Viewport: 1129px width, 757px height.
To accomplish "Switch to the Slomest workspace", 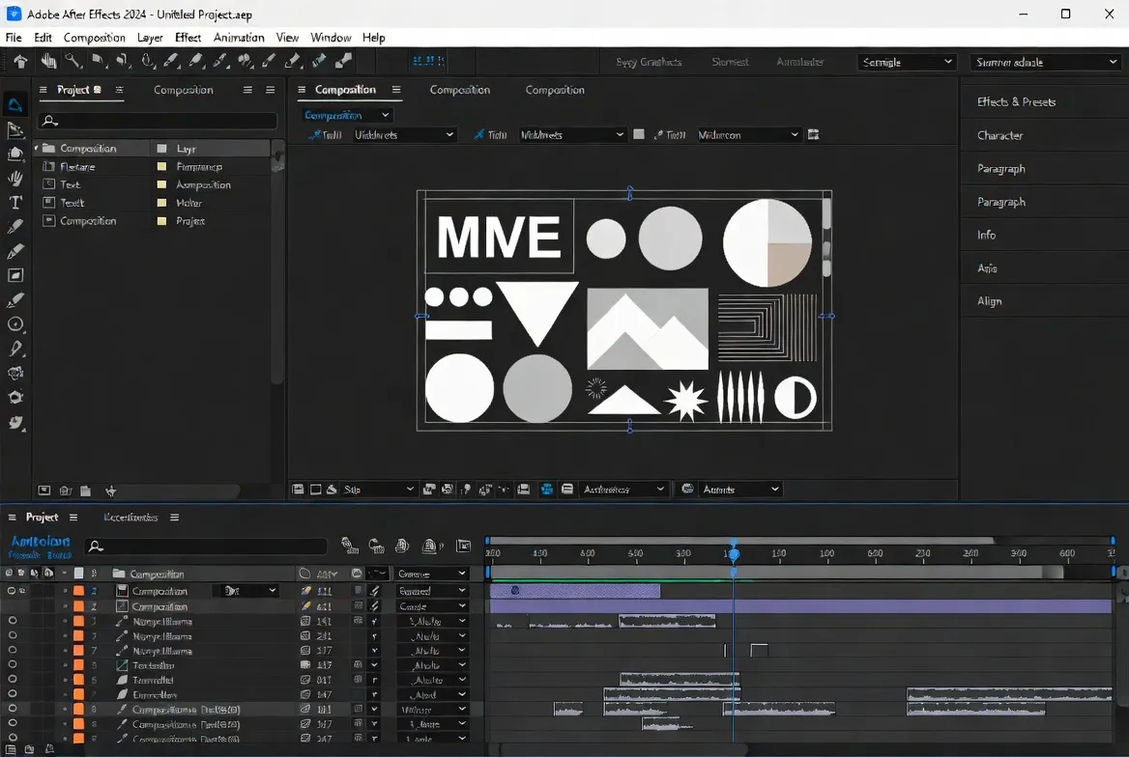I will coord(730,62).
